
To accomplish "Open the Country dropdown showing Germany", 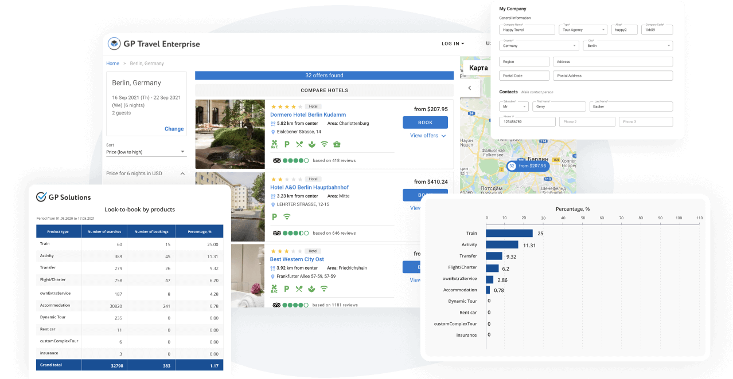I will (x=539, y=46).
